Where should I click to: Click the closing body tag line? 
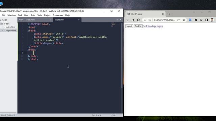(x=33, y=56)
